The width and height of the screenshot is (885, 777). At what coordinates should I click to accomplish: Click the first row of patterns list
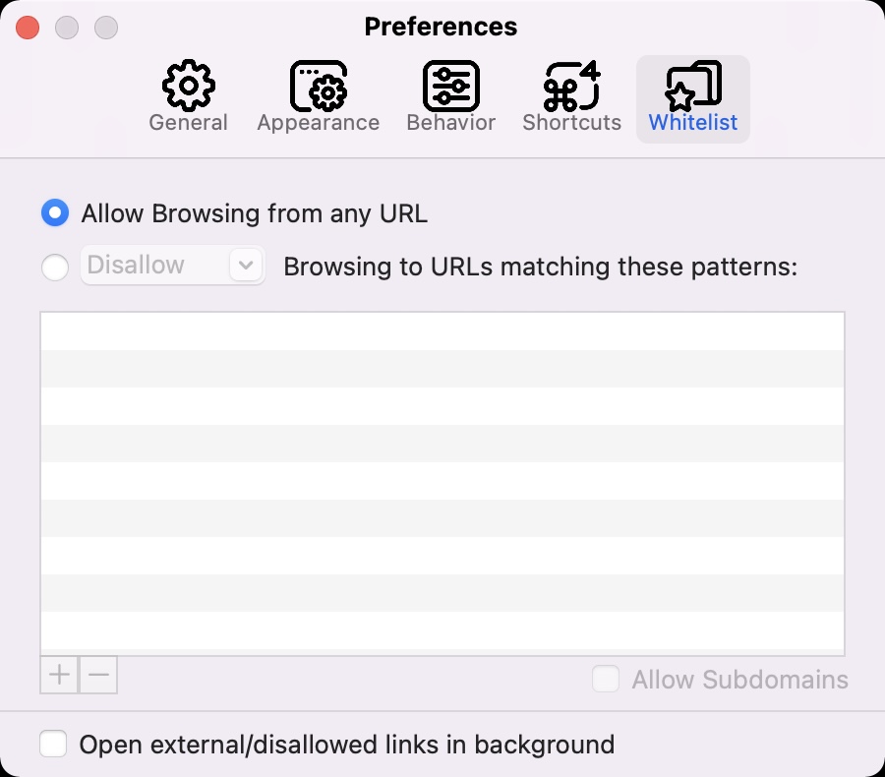[442, 331]
